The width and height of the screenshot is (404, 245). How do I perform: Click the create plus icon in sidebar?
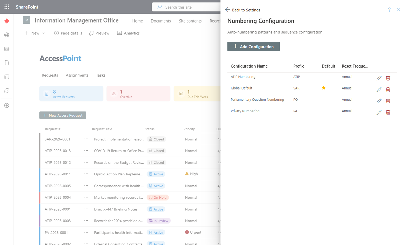pyautogui.click(x=7, y=105)
